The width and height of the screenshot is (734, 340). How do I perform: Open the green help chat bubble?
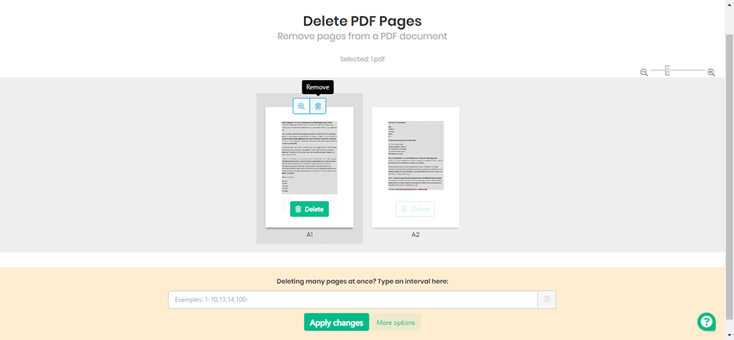click(706, 322)
